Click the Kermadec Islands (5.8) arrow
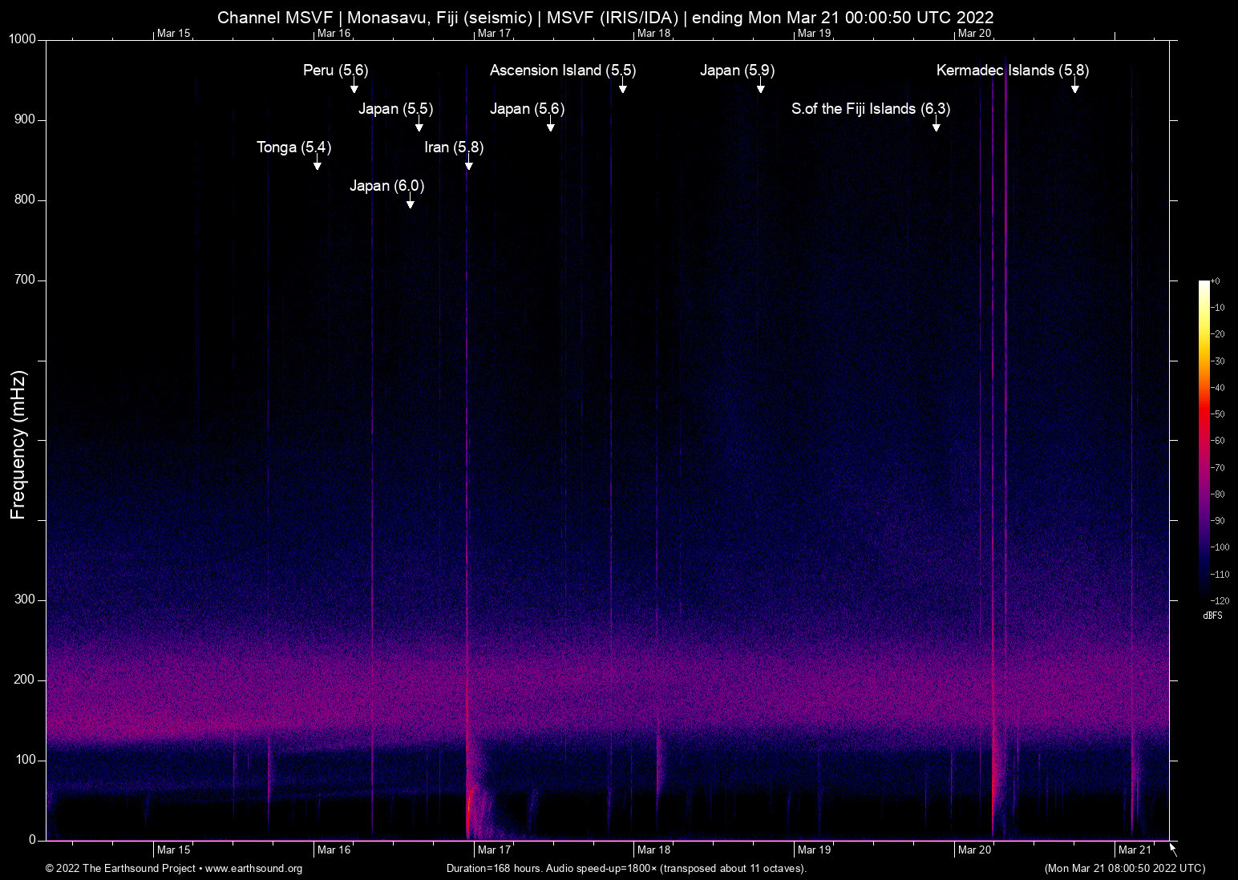This screenshot has width=1238, height=880. 1075,87
